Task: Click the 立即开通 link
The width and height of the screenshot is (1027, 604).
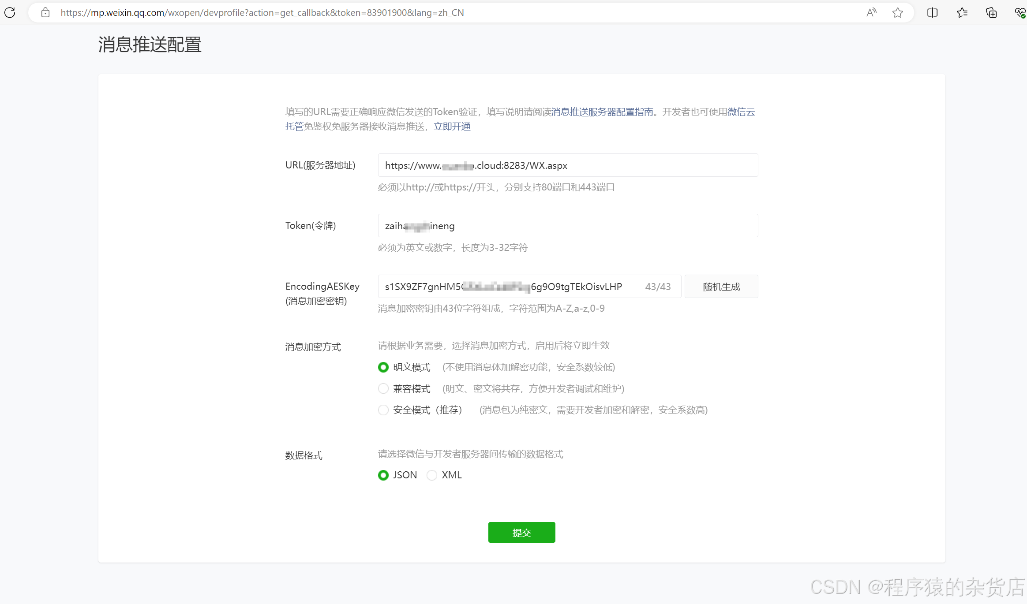Action: point(452,127)
